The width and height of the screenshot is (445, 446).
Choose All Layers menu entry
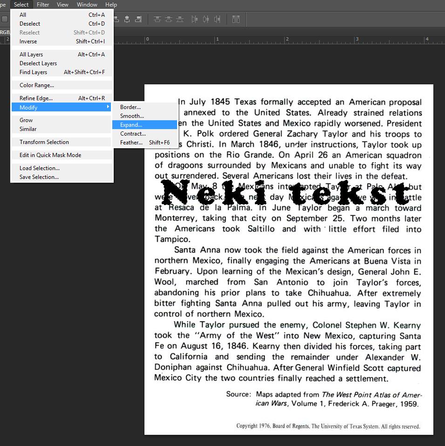pos(62,55)
